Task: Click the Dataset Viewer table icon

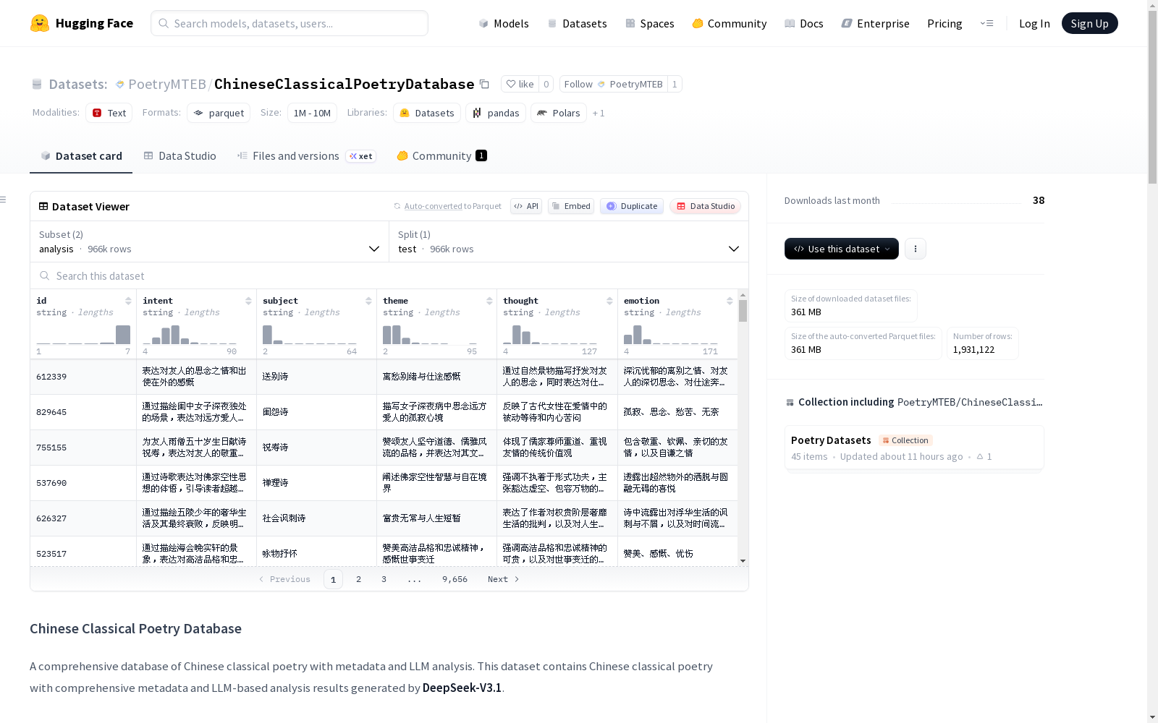Action: (x=43, y=206)
